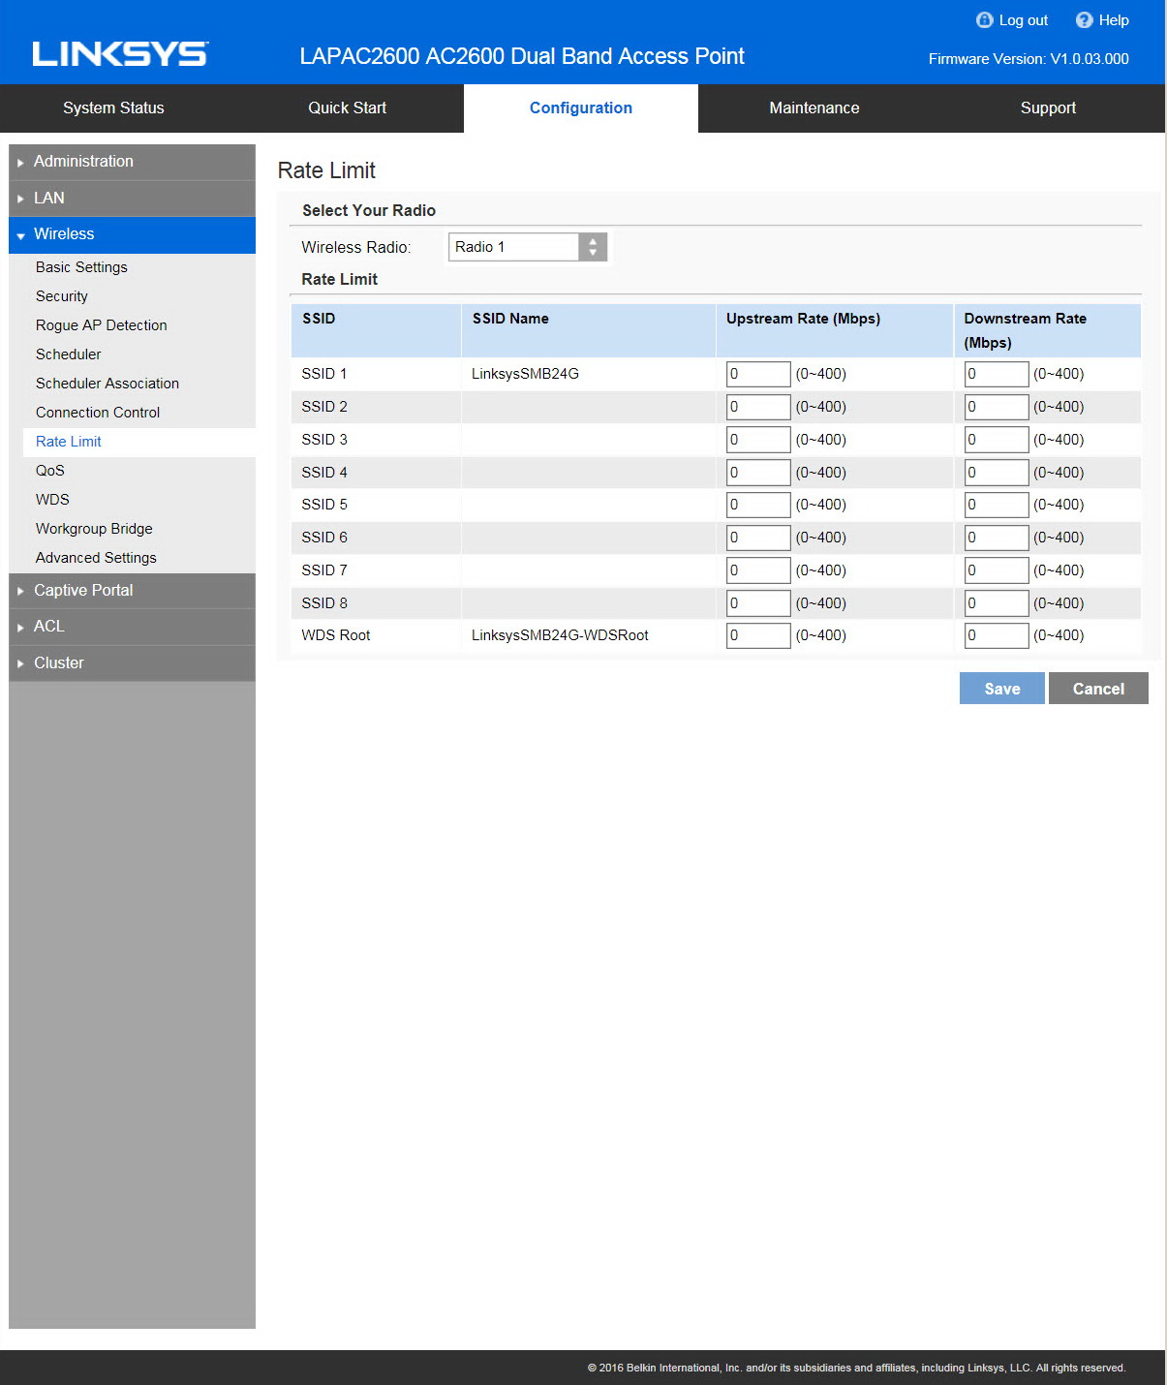Click SSID 1 upstream rate field

(758, 374)
